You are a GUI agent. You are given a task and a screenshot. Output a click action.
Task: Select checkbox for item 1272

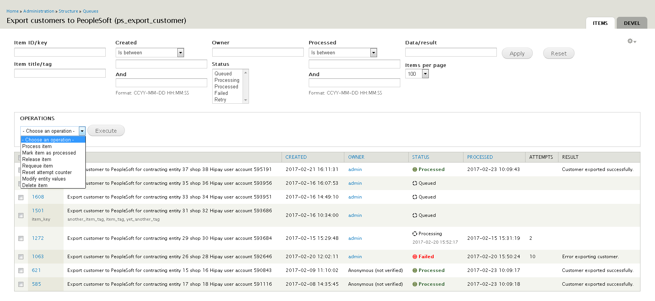point(21,239)
